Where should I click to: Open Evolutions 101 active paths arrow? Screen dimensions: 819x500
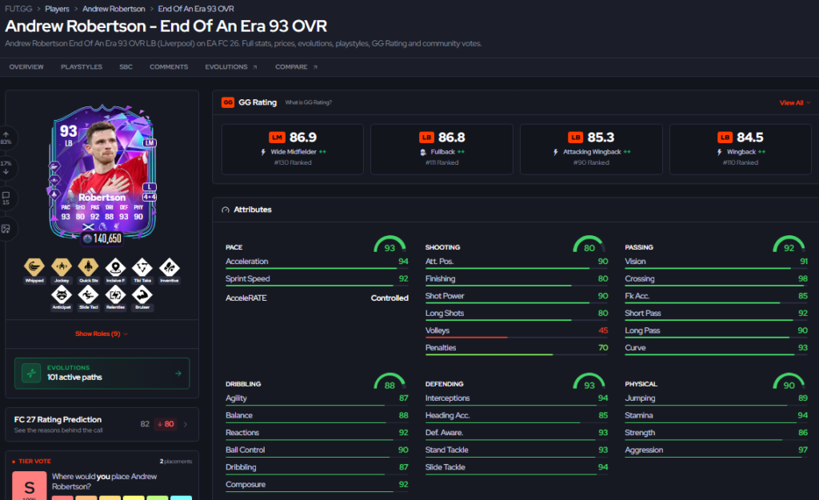pyautogui.click(x=178, y=373)
